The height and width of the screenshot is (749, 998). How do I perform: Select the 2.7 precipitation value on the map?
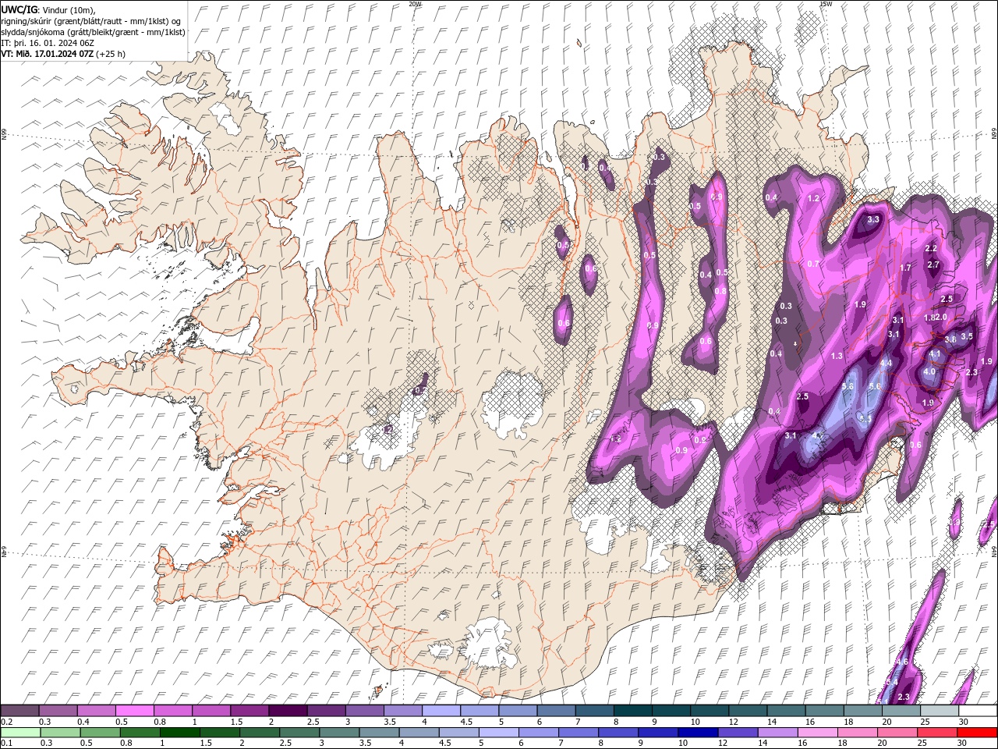[x=933, y=265]
